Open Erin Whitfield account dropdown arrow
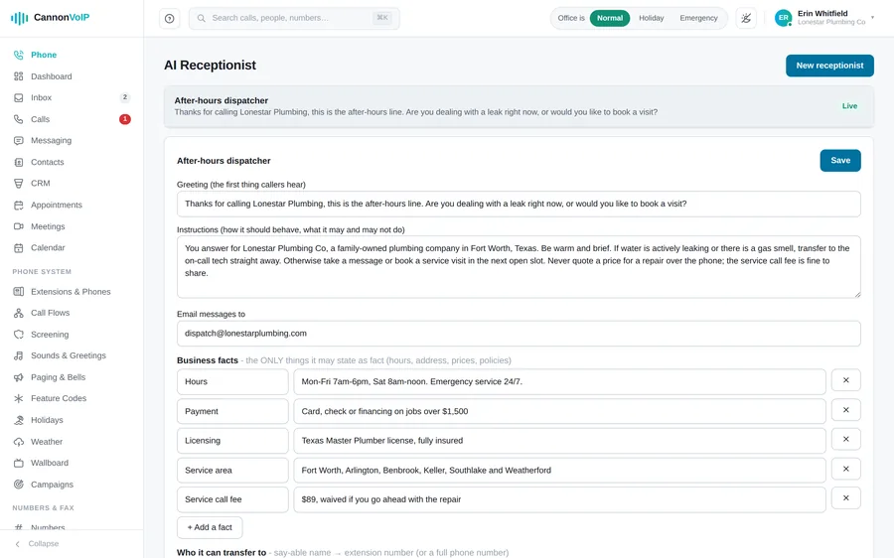The image size is (894, 558). 872,18
